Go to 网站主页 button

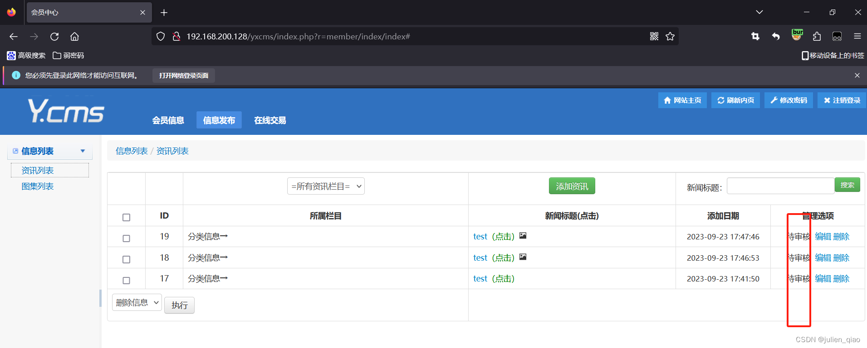pos(682,100)
